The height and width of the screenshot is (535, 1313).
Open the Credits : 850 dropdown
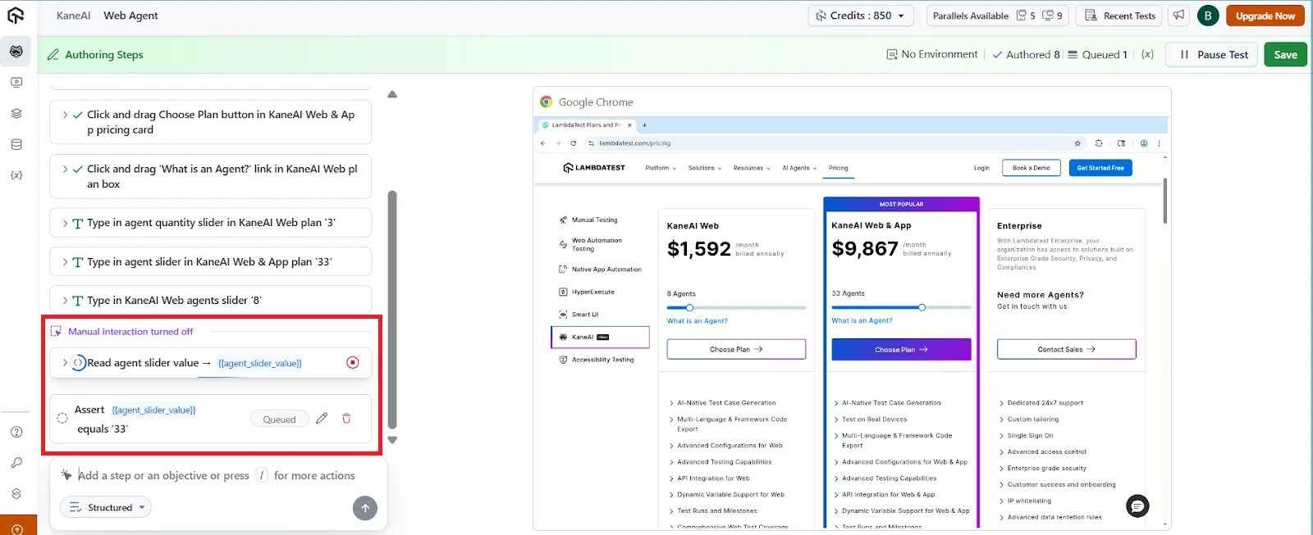(861, 16)
